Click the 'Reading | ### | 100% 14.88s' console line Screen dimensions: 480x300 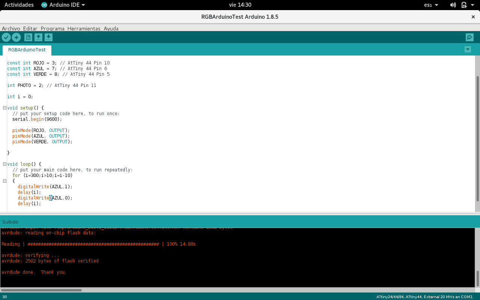coord(99,244)
